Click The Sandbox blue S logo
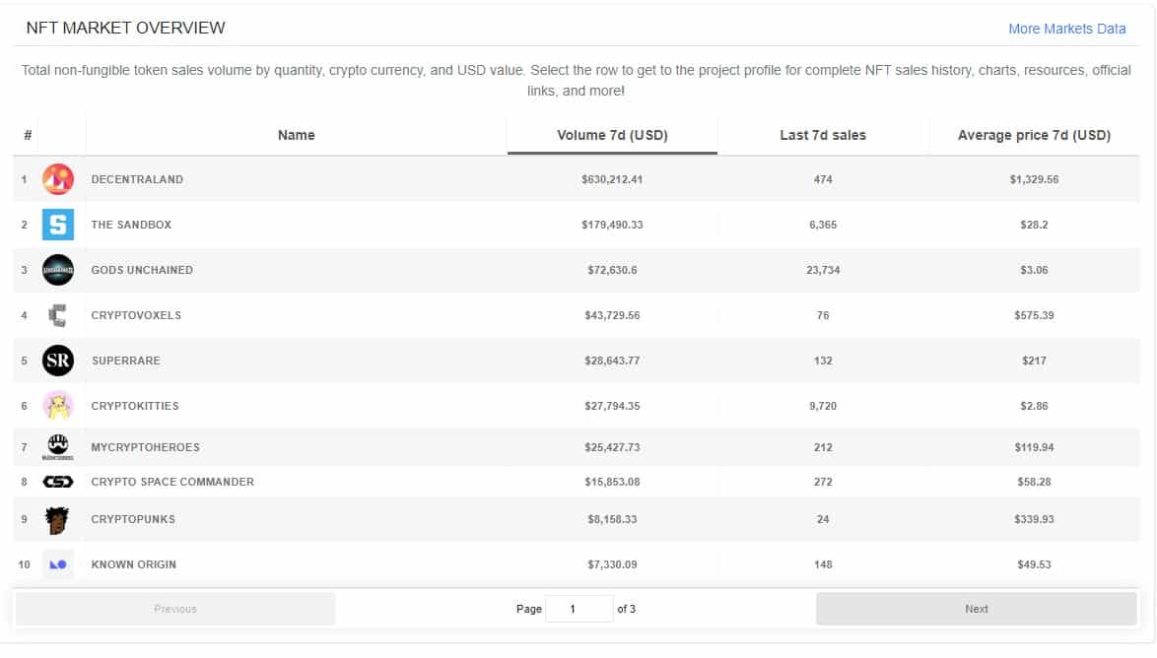1157x658 pixels. [57, 225]
